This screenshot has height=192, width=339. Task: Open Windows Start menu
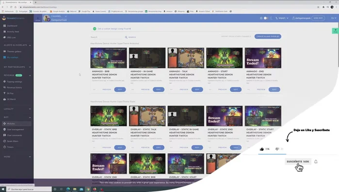tap(3, 189)
